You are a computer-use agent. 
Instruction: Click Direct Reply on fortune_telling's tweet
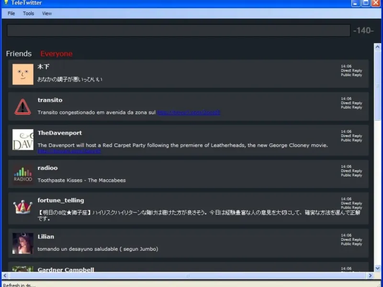click(x=351, y=203)
